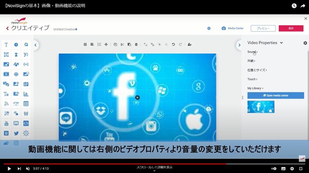Seek on the red YouTube progress bar

click(115, 164)
